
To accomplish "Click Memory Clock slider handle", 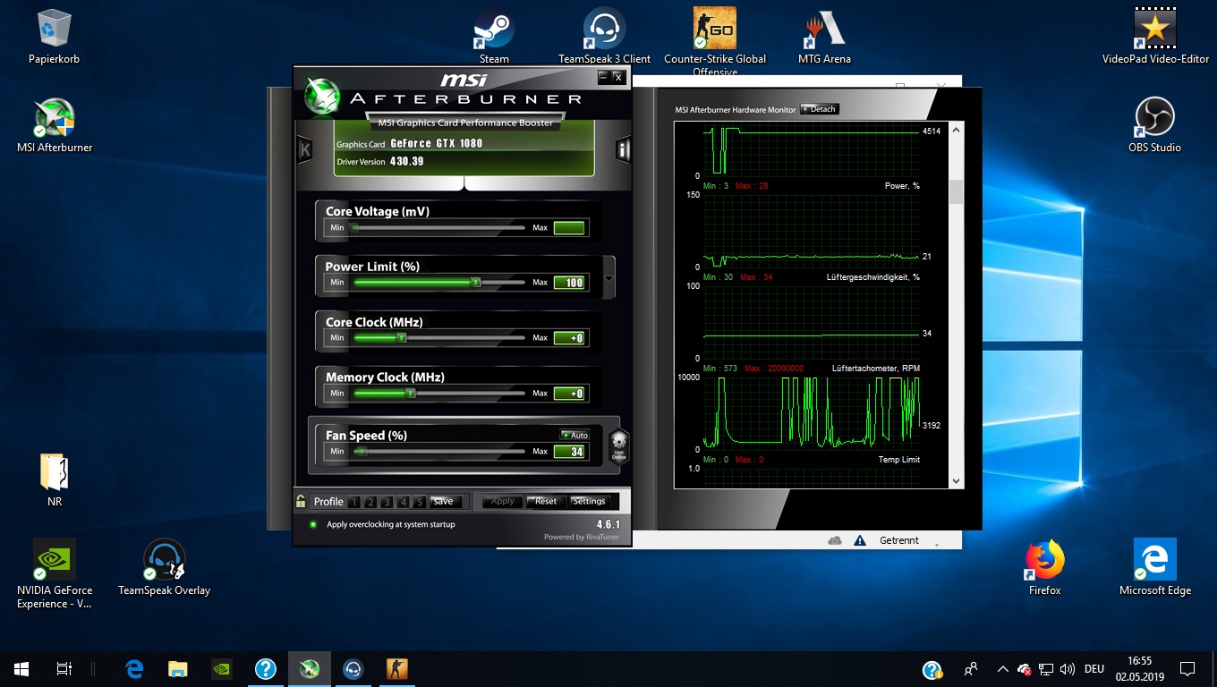I will pos(411,394).
